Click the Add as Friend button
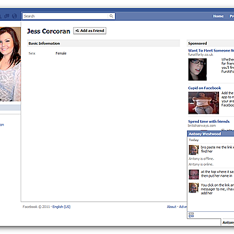The width and height of the screenshot is (234, 234). click(90, 31)
